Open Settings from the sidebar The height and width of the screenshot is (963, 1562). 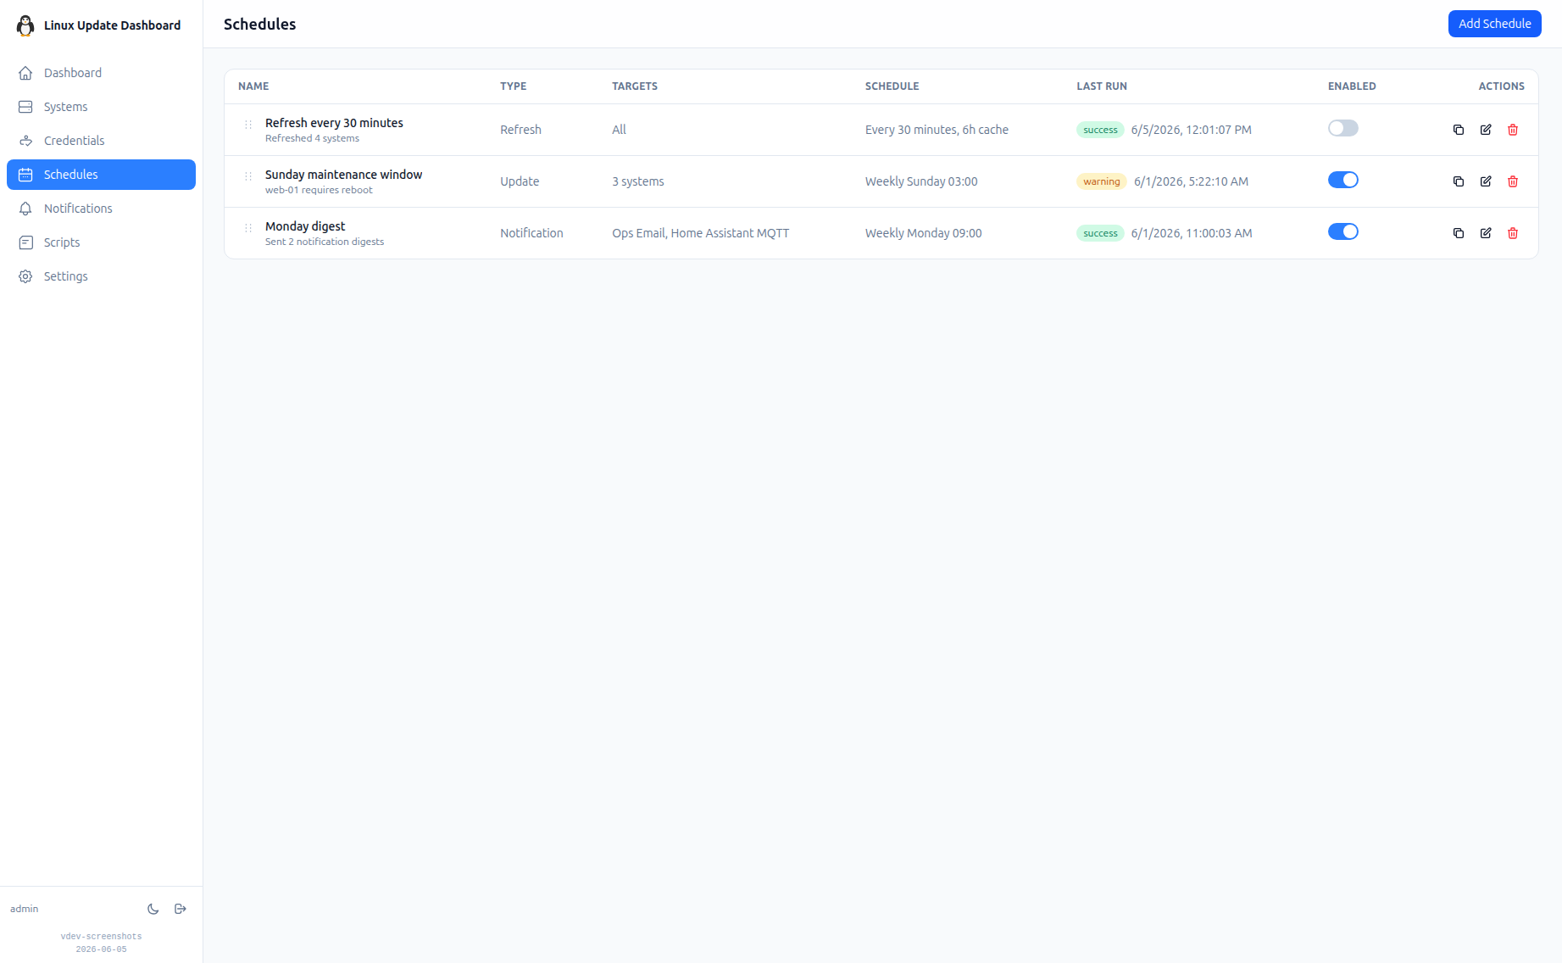click(x=101, y=276)
